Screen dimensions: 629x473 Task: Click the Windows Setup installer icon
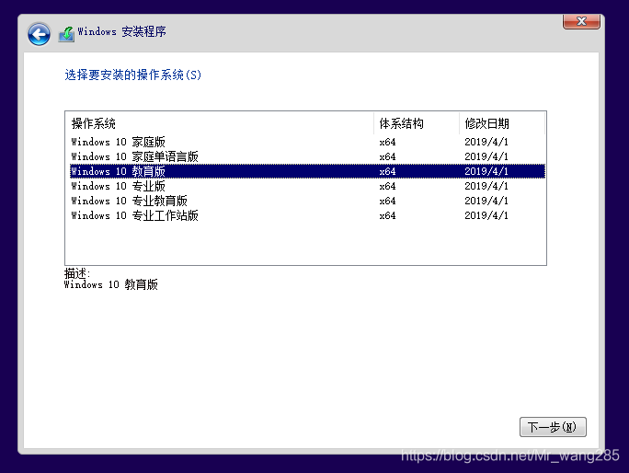point(66,34)
